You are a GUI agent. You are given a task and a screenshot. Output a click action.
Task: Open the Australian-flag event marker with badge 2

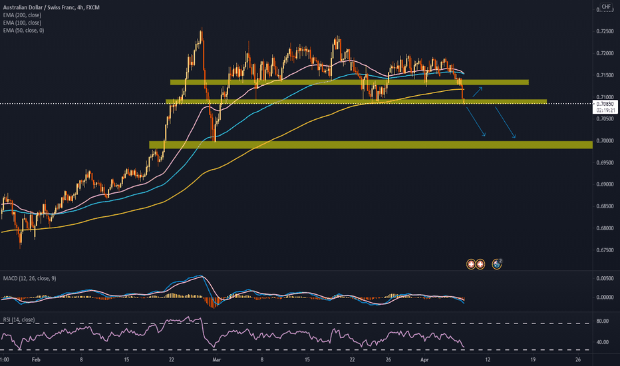[x=497, y=264]
